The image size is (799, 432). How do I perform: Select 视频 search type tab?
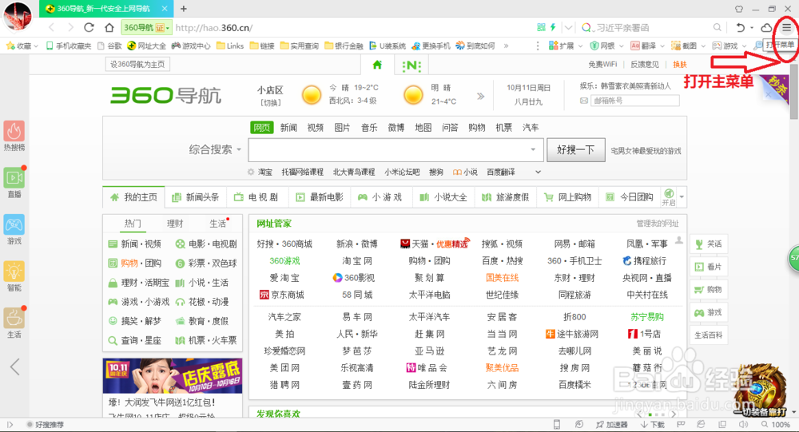point(316,127)
